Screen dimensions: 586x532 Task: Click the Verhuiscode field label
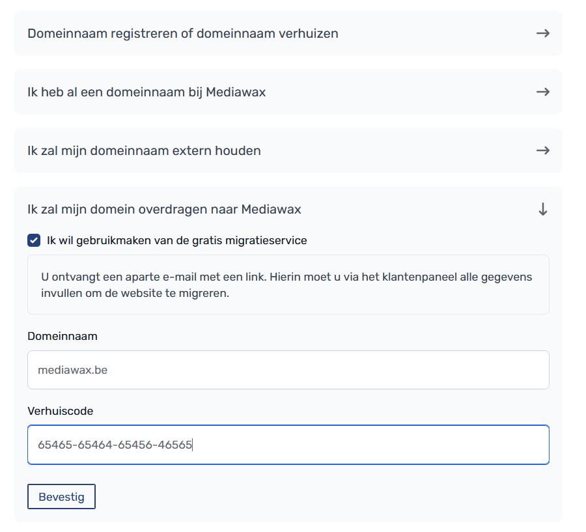click(60, 411)
